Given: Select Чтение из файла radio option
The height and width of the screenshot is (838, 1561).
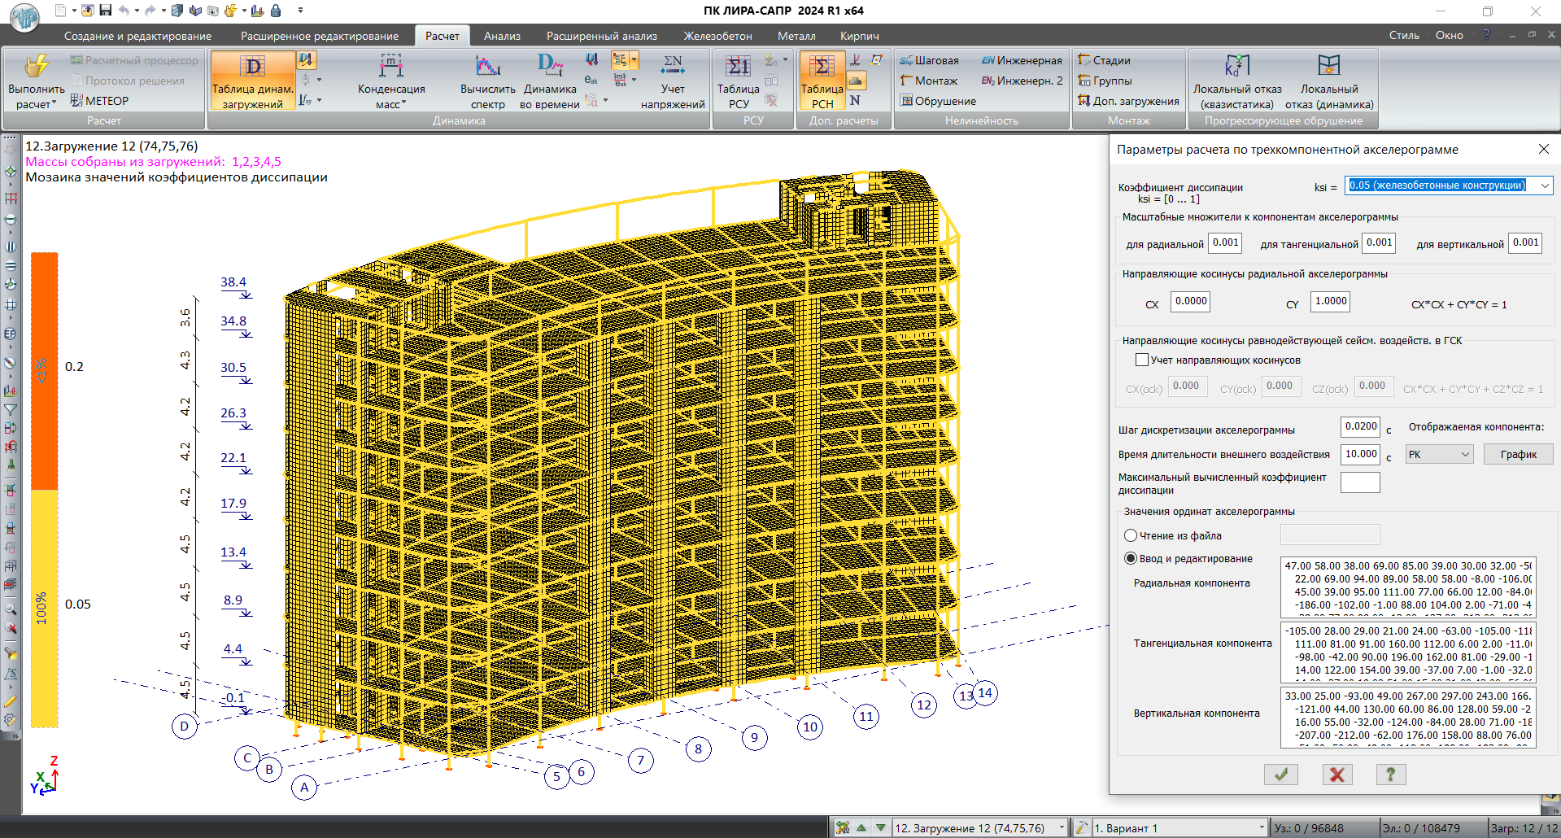Looking at the screenshot, I should tap(1131, 535).
